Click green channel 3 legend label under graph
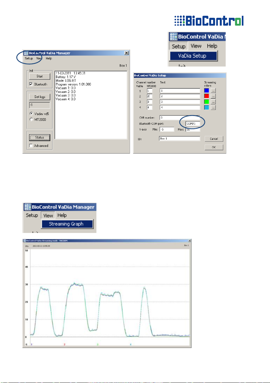 tap(97, 345)
